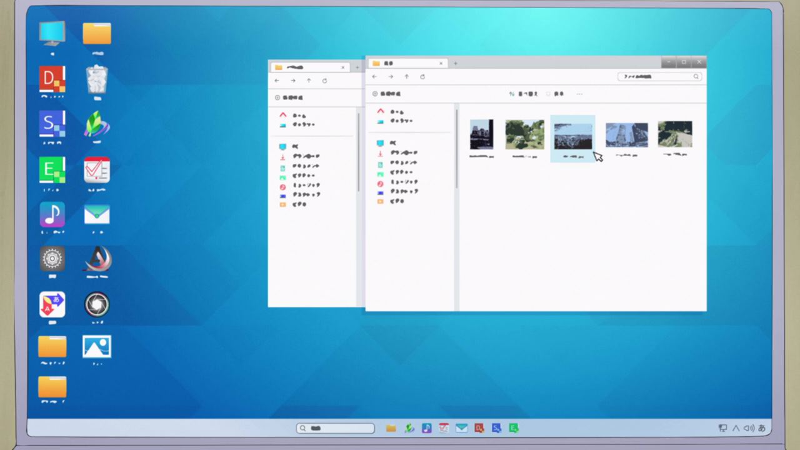Launch the green E app from desktop
Screen dimensions: 800x450
(x=52, y=170)
